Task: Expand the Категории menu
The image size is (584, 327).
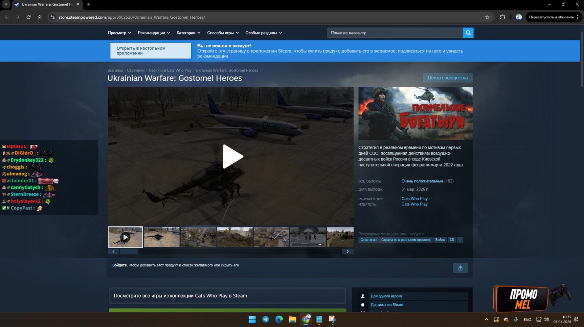Action: 189,33
